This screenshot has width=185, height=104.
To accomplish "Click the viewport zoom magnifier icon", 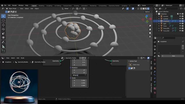I will [150, 26].
